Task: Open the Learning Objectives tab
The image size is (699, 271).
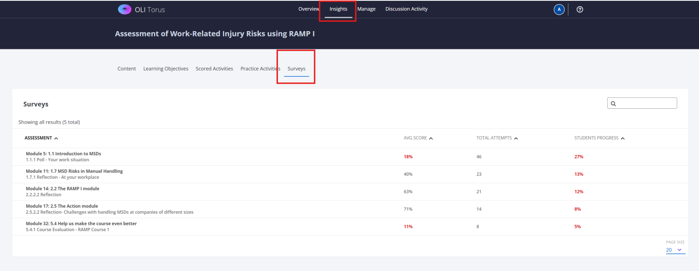Action: (x=166, y=69)
